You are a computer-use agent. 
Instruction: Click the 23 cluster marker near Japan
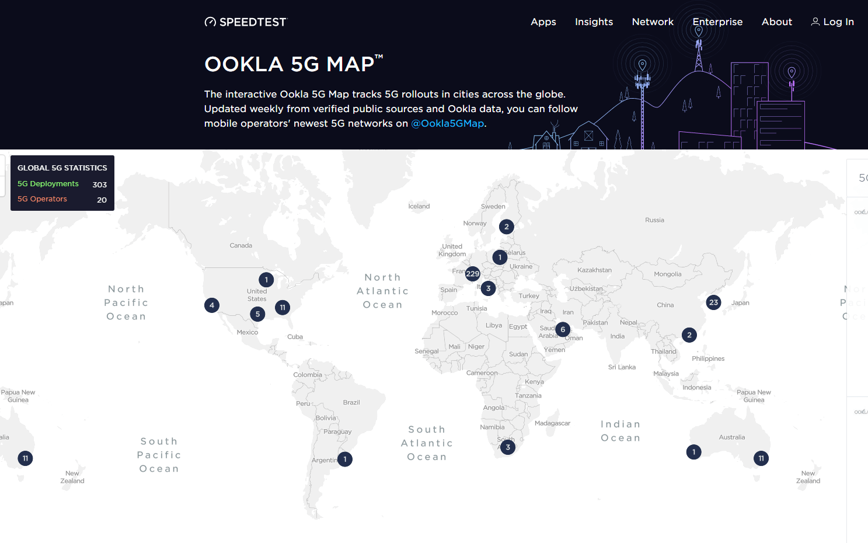point(713,302)
